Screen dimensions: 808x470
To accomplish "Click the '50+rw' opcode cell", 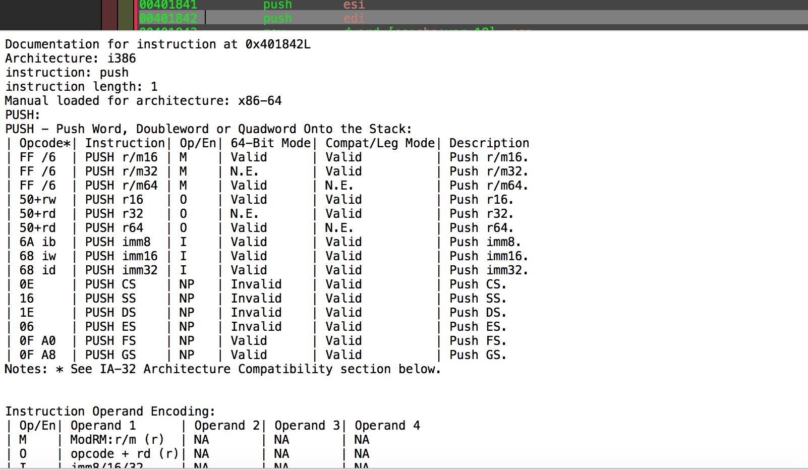I will pos(38,200).
